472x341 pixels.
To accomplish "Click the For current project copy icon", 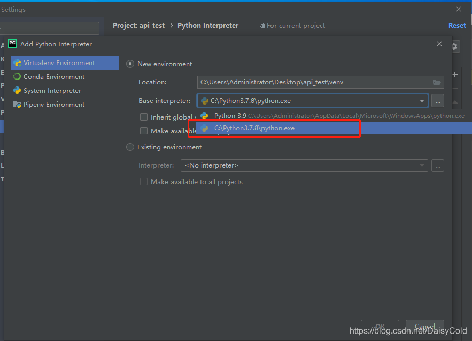I will click(x=262, y=26).
